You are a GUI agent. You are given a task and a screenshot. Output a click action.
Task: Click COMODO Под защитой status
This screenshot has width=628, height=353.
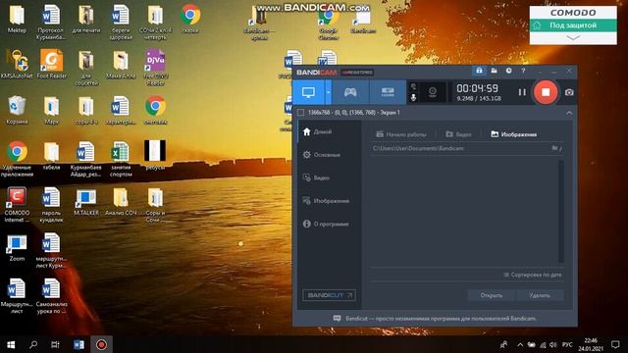(x=573, y=25)
